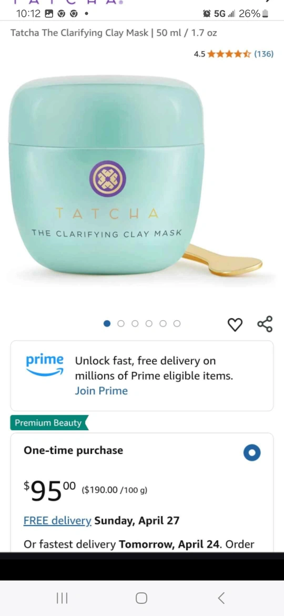Go to the third image carousel dot

[x=135, y=323]
